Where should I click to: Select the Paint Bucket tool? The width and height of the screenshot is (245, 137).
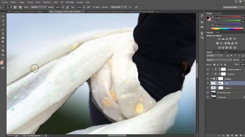coord(3,38)
